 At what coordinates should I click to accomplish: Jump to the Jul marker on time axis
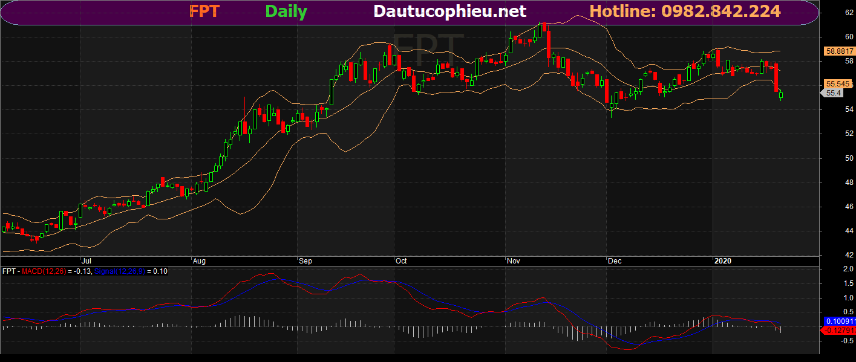[x=85, y=261]
